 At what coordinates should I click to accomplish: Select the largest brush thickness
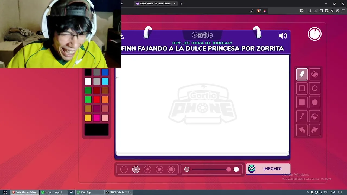[x=171, y=169]
